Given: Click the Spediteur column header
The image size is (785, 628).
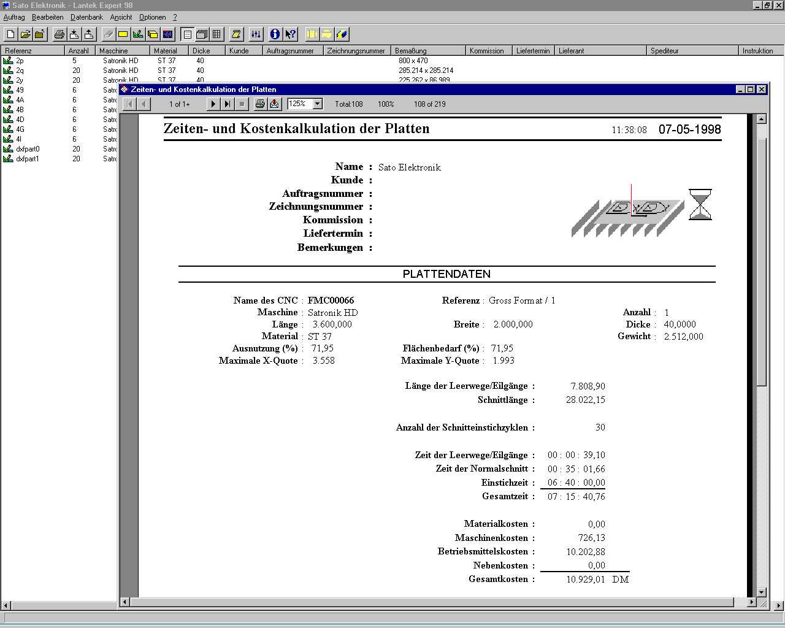Looking at the screenshot, I should [692, 51].
